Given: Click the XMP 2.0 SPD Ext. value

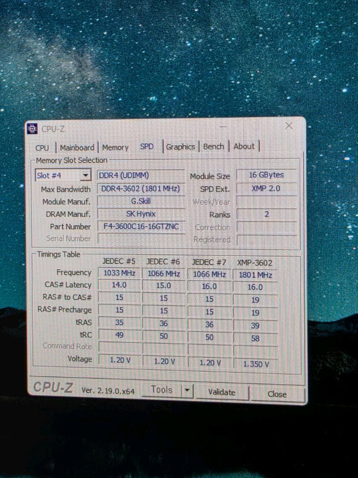Looking at the screenshot, I should 266,188.
